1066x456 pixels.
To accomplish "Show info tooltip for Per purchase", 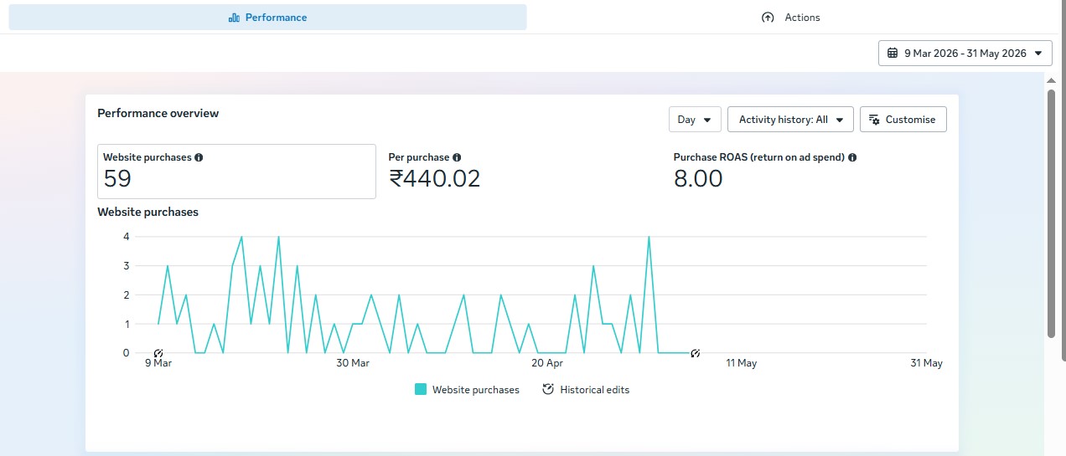I will point(457,157).
